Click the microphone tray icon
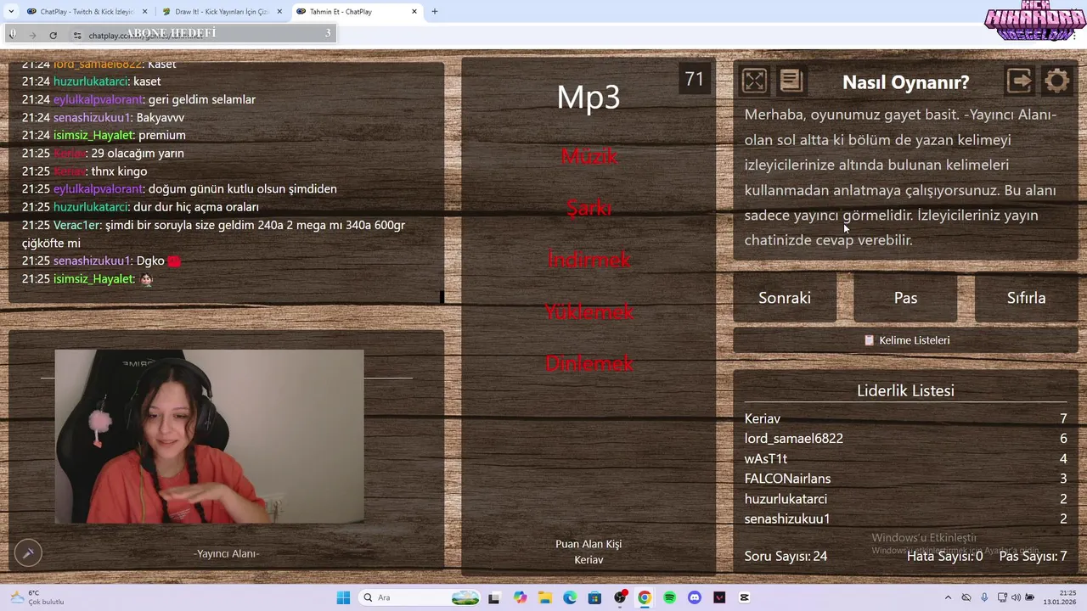The width and height of the screenshot is (1087, 611). click(x=984, y=597)
